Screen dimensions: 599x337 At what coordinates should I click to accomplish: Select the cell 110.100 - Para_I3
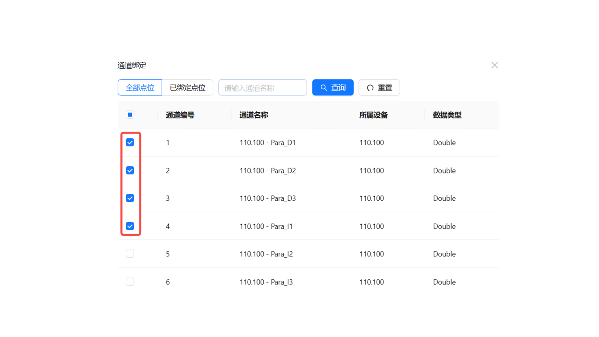[266, 282]
